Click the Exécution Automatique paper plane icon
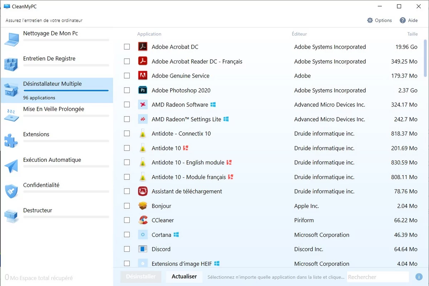The width and height of the screenshot is (429, 286). [x=11, y=166]
